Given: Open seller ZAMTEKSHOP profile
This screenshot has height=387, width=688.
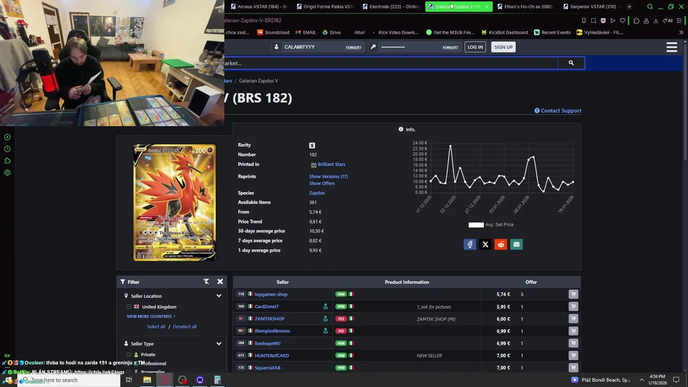Looking at the screenshot, I should [x=270, y=319].
